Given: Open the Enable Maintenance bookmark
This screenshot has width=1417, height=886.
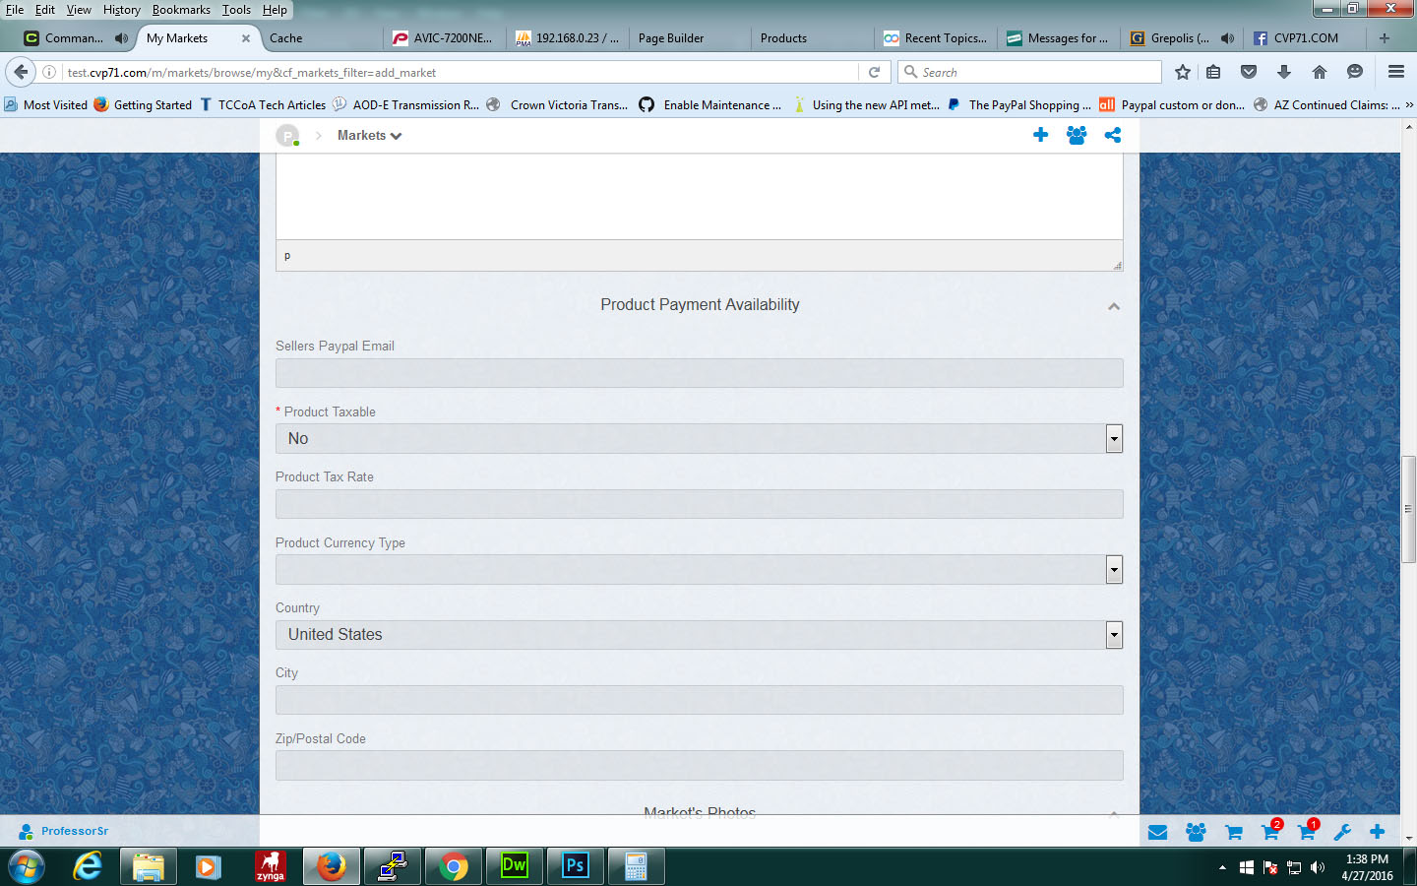Looking at the screenshot, I should [x=709, y=105].
